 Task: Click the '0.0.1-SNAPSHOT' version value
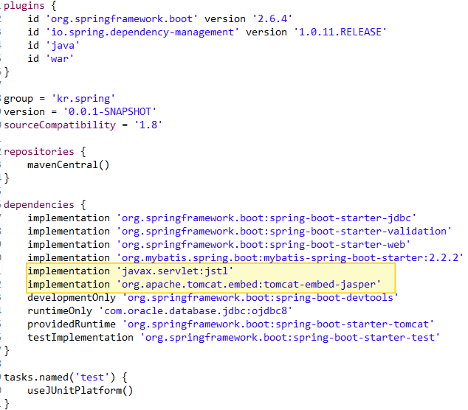110,112
